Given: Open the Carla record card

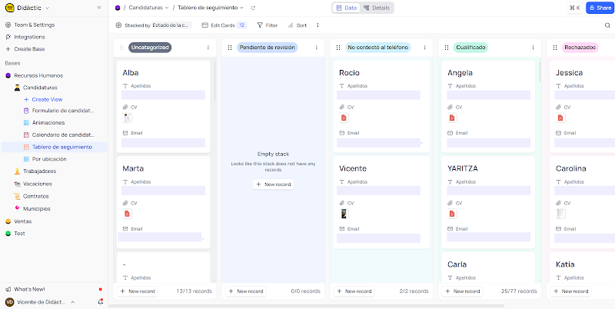Looking at the screenshot, I should pyautogui.click(x=488, y=267).
